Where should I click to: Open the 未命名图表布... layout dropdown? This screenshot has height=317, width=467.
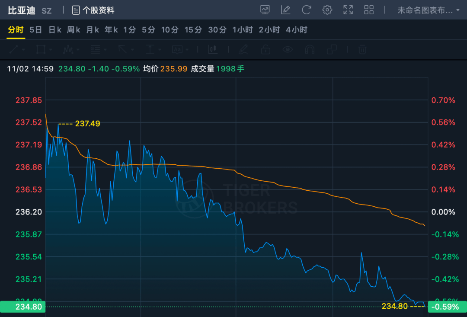428,10
